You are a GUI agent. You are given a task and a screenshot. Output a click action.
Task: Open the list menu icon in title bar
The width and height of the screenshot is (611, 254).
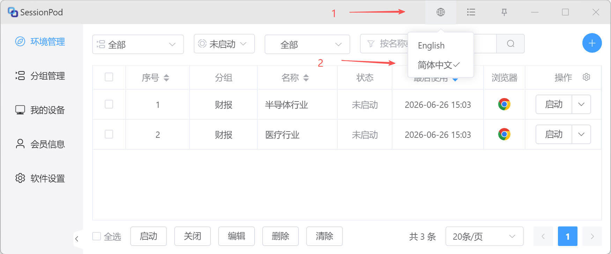point(471,12)
